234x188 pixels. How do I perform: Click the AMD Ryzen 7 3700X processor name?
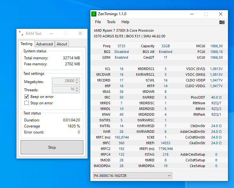124,30
